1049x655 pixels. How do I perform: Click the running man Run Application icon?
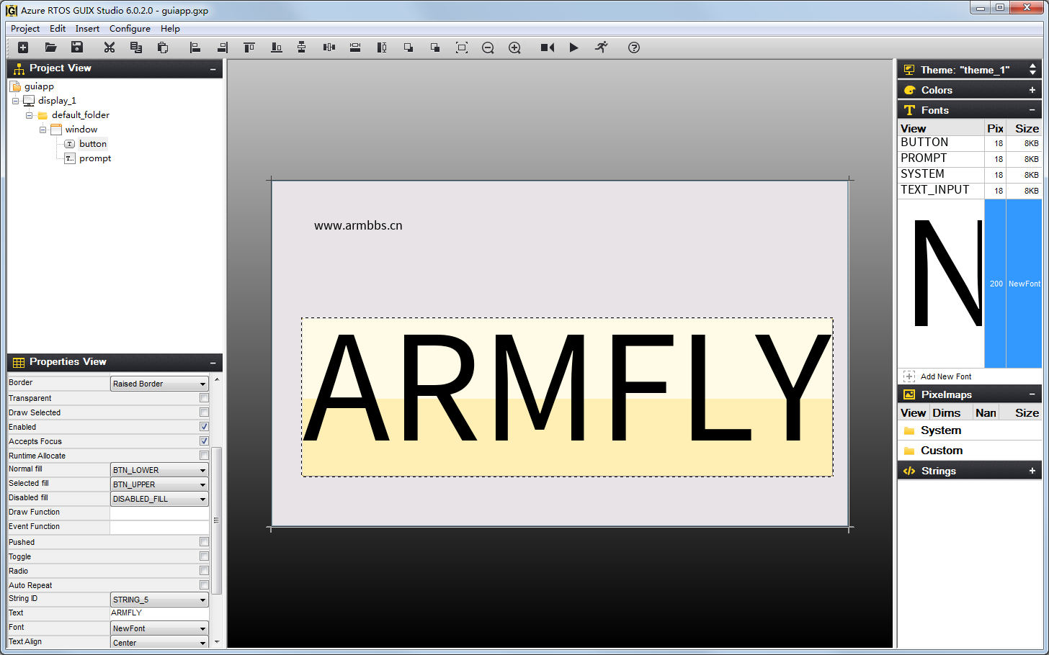point(601,48)
